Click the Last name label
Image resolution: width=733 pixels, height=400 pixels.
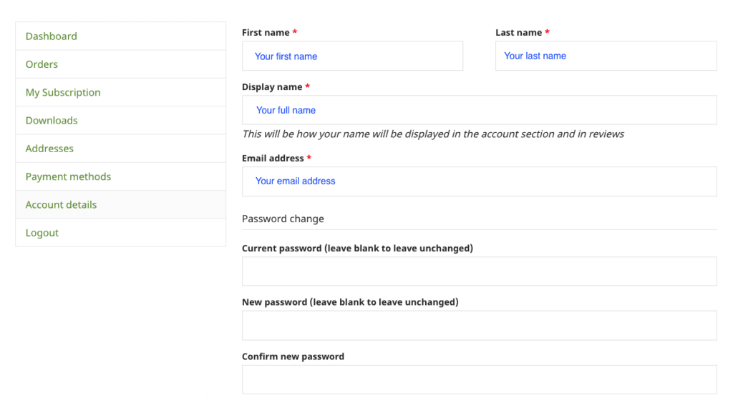point(518,33)
